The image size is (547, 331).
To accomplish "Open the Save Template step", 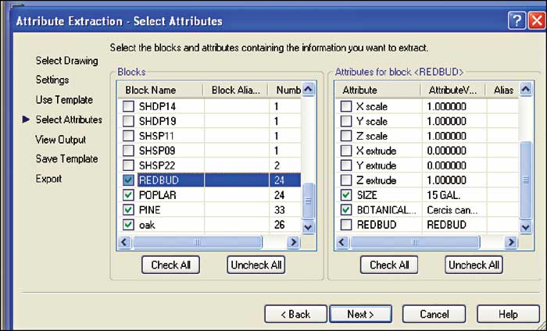I will coord(66,159).
